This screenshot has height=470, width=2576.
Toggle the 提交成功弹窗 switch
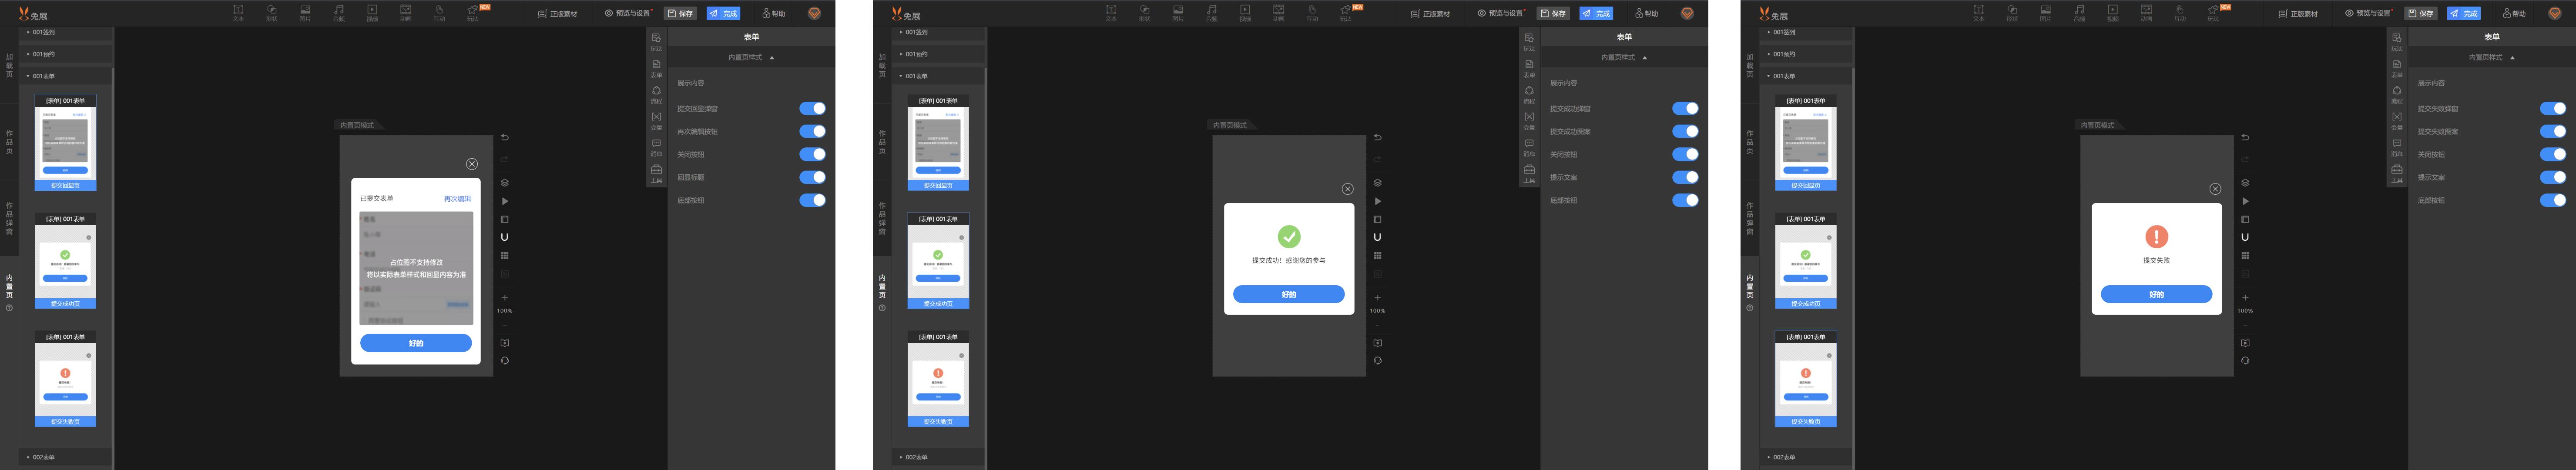coord(1685,108)
